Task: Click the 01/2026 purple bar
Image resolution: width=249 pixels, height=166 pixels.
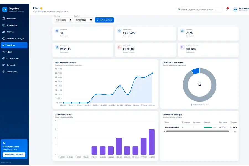Action: (94, 151)
